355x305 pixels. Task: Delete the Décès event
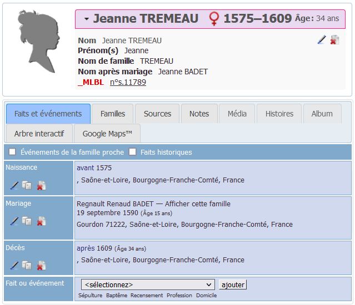(41, 266)
